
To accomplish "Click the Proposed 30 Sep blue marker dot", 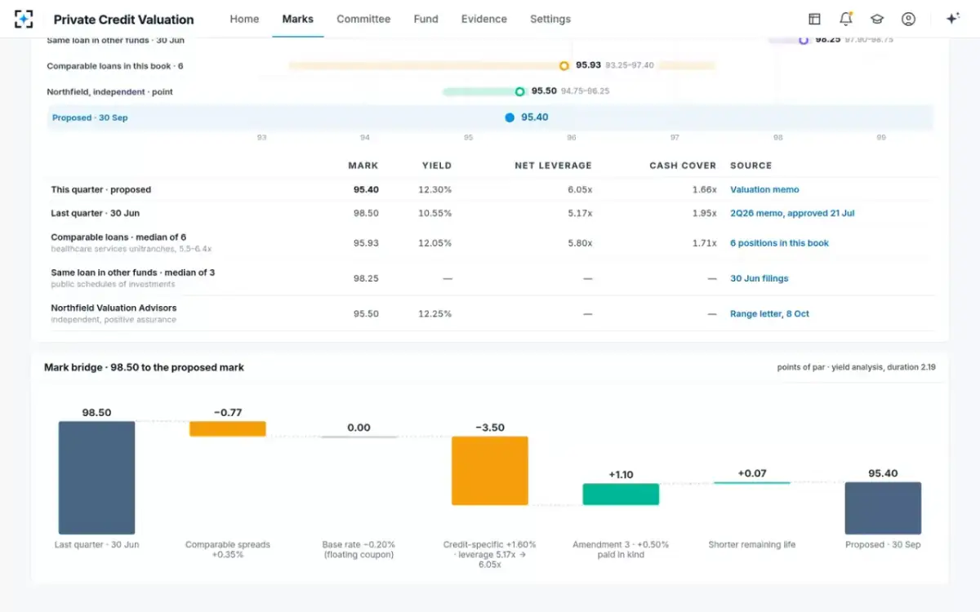I will coord(510,118).
